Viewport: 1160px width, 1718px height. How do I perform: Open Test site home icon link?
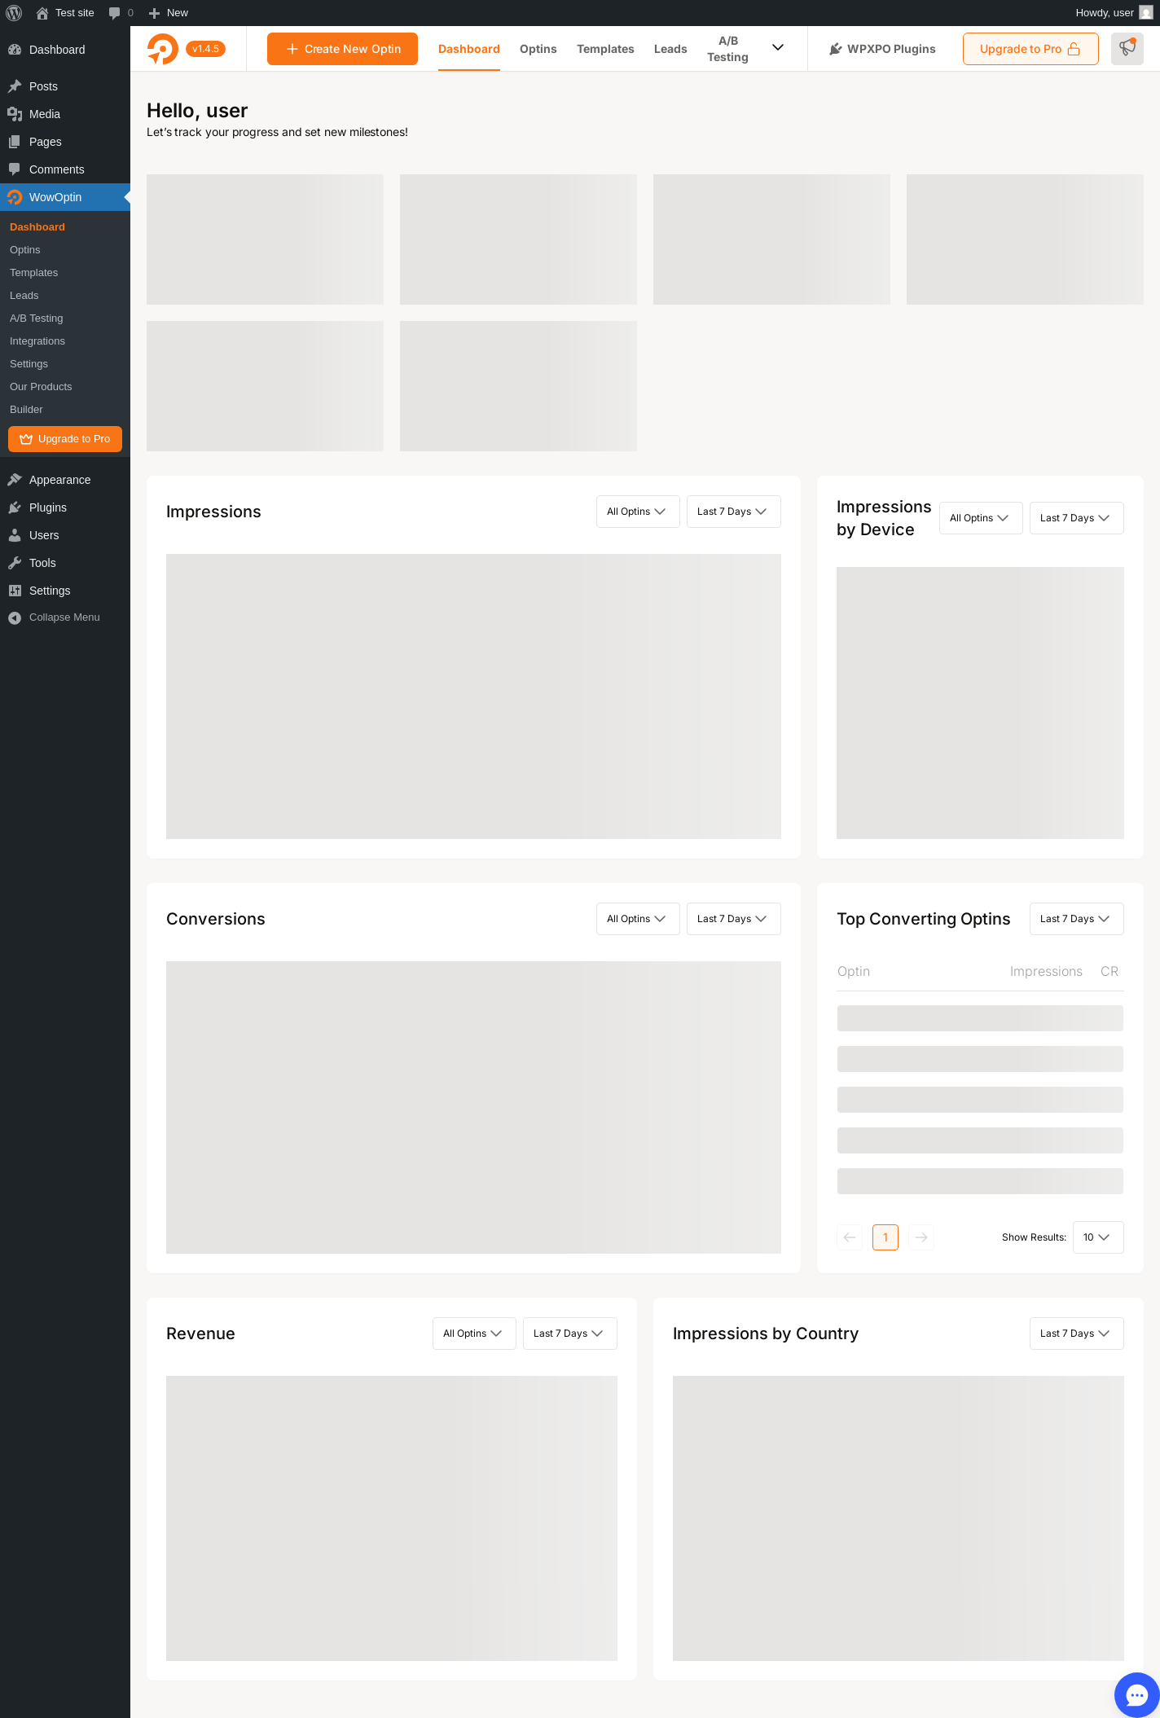coord(42,13)
